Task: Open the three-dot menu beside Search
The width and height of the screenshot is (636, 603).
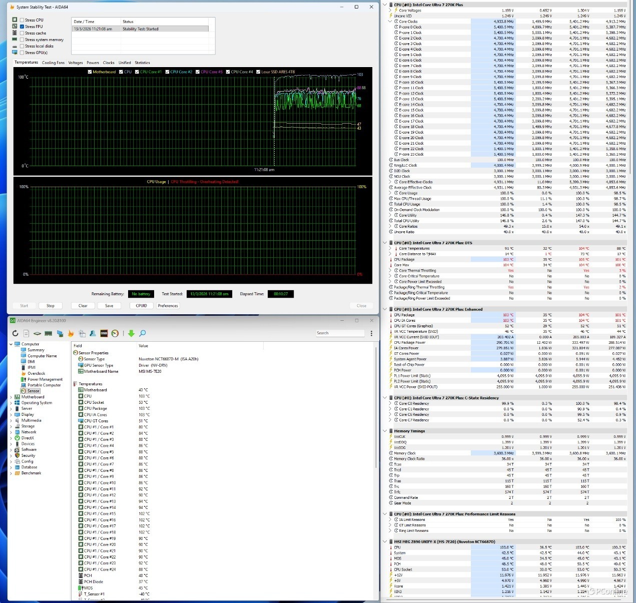Action: tap(371, 333)
